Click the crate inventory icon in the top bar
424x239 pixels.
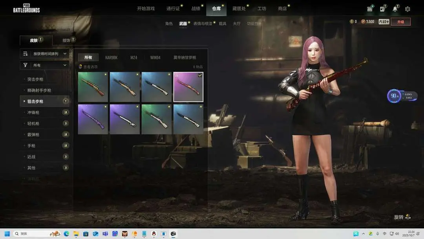(x=370, y=9)
